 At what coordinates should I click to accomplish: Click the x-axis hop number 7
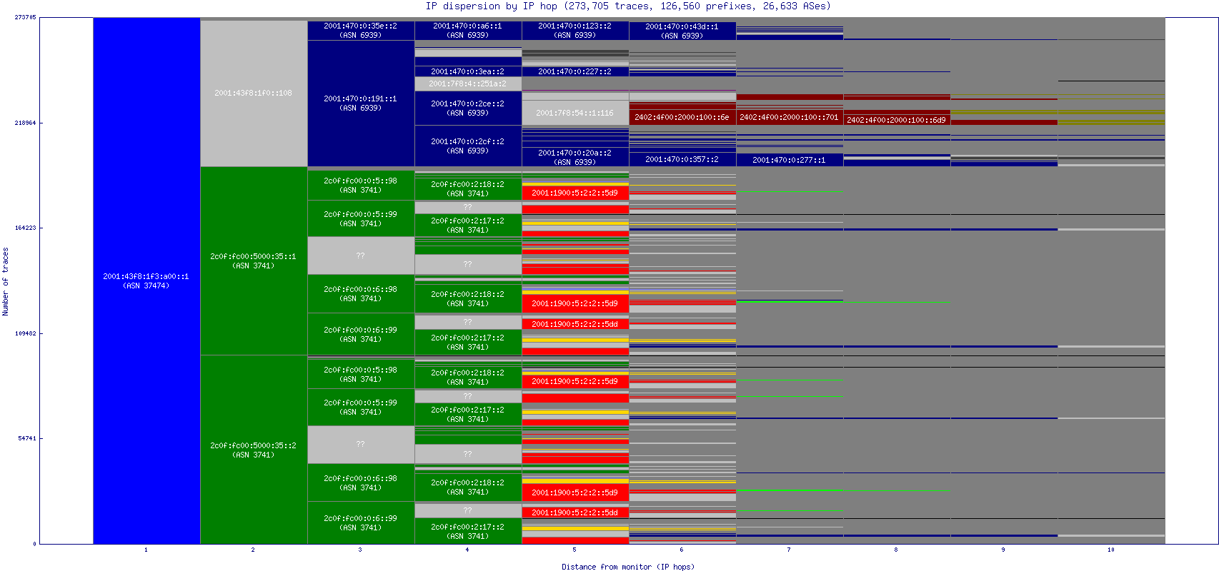click(x=789, y=550)
